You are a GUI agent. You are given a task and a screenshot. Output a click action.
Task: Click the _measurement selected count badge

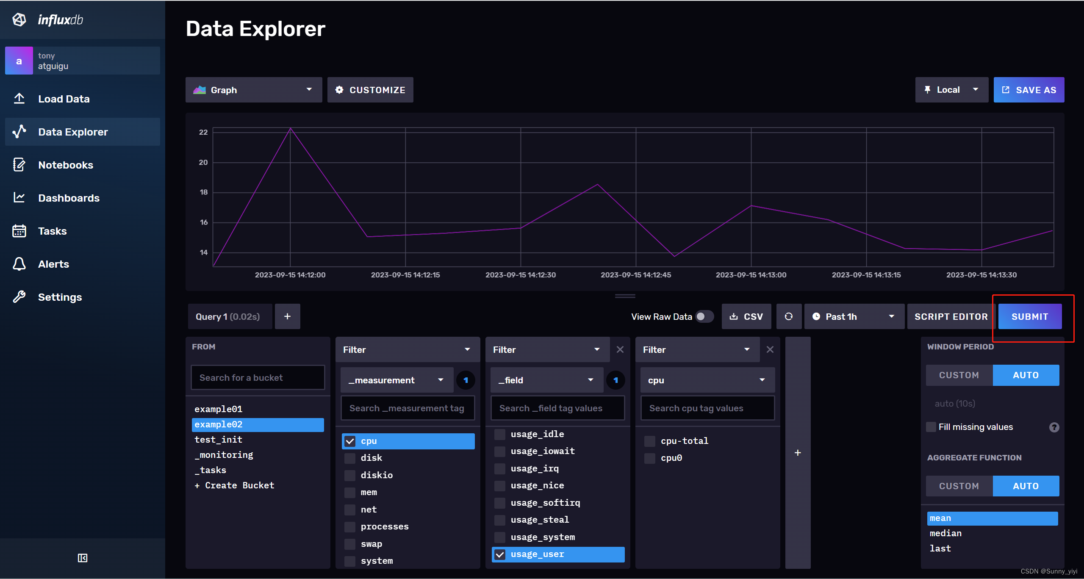(x=466, y=380)
